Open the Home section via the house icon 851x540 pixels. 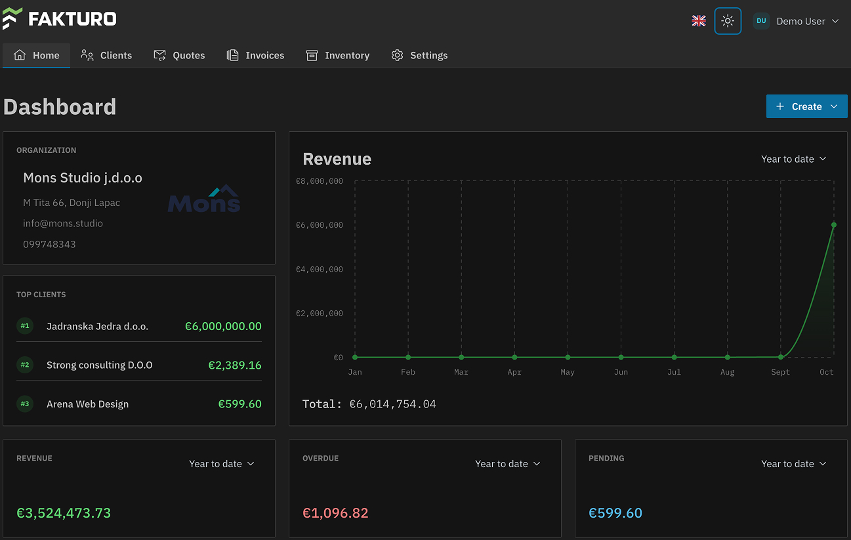coord(19,55)
